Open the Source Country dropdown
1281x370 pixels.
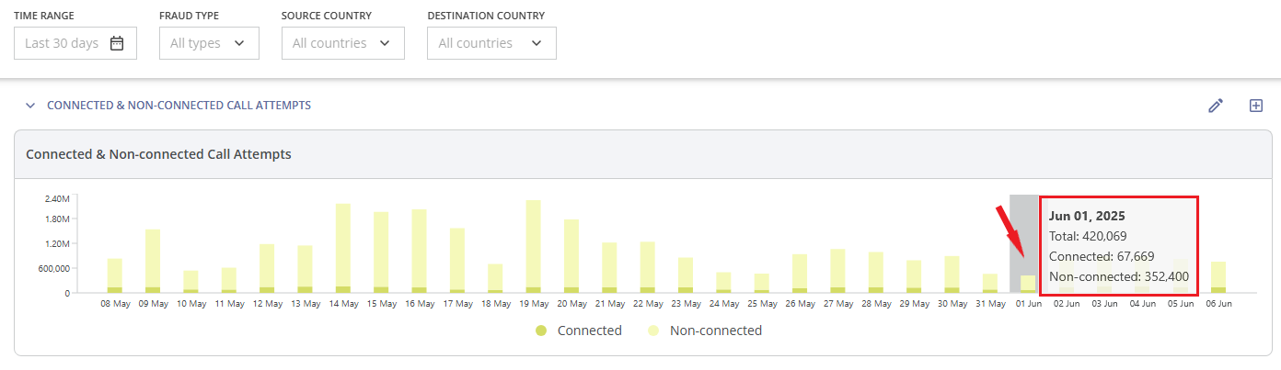(x=343, y=43)
